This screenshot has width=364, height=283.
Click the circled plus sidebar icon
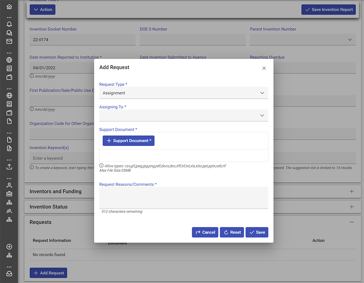point(9,247)
